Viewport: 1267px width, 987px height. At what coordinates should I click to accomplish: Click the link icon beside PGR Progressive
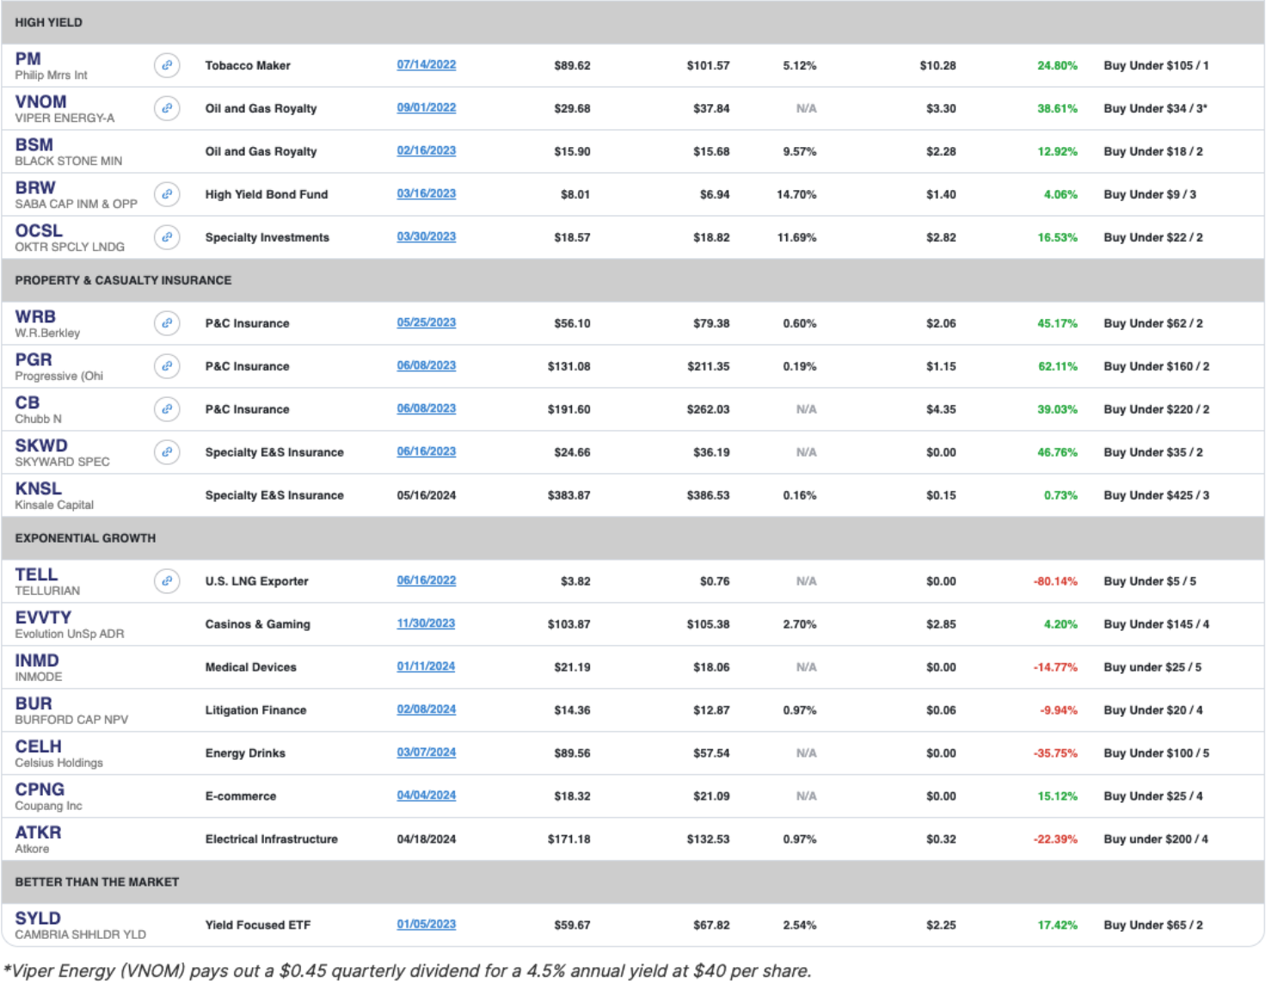(167, 366)
